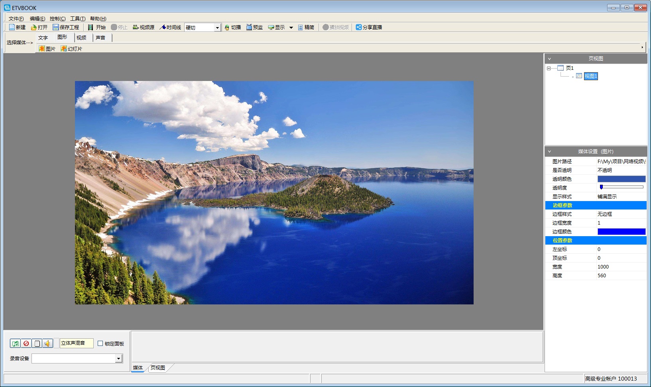Click the notepad icon in audio panel
The width and height of the screenshot is (651, 387).
(x=37, y=343)
